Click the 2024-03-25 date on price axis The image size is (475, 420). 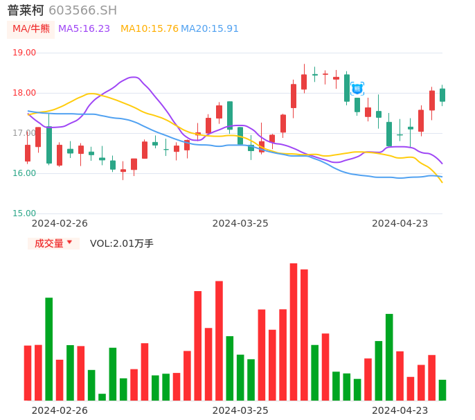[240, 223]
